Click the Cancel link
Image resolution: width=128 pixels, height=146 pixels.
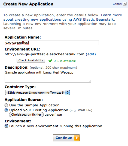[117, 4]
